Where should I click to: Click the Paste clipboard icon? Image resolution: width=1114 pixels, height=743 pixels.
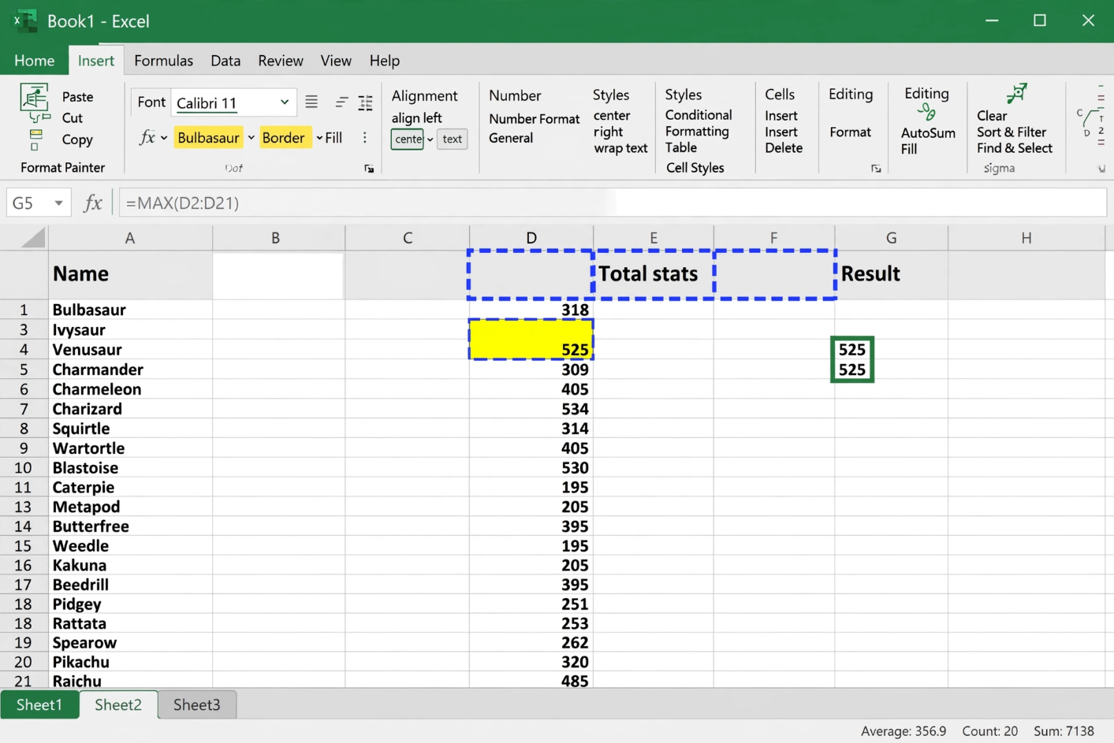pyautogui.click(x=34, y=97)
